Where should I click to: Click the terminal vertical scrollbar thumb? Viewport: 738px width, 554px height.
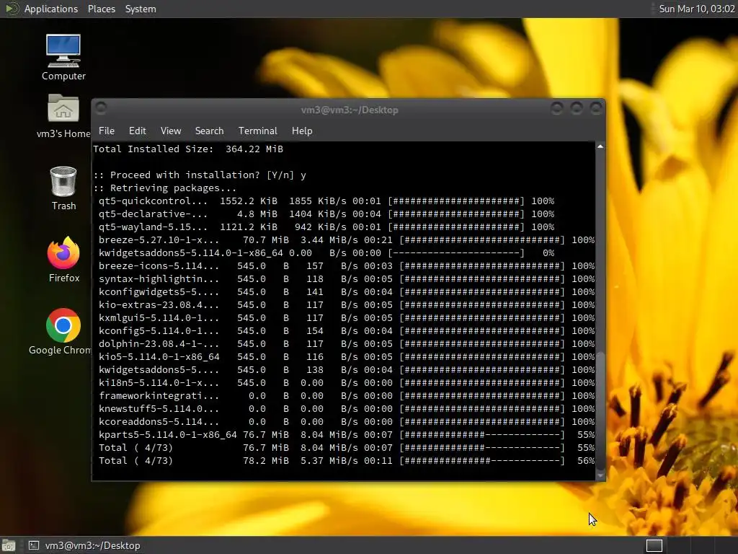[600, 410]
